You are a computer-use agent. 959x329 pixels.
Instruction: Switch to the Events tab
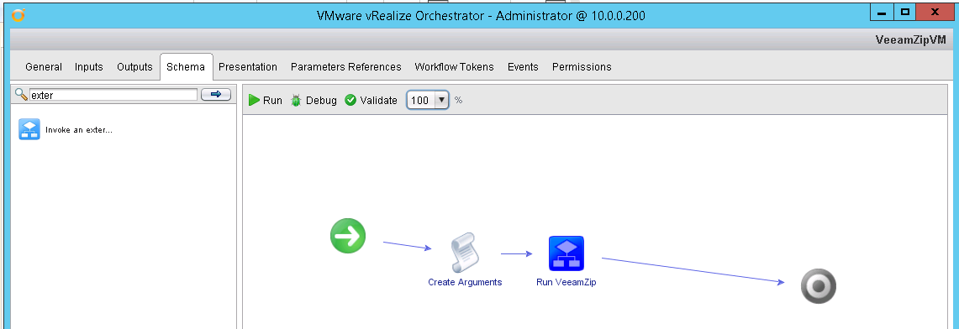pos(523,67)
